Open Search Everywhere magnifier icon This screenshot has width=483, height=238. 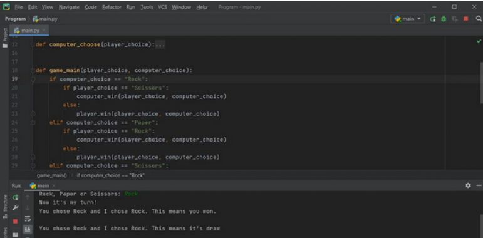(479, 19)
